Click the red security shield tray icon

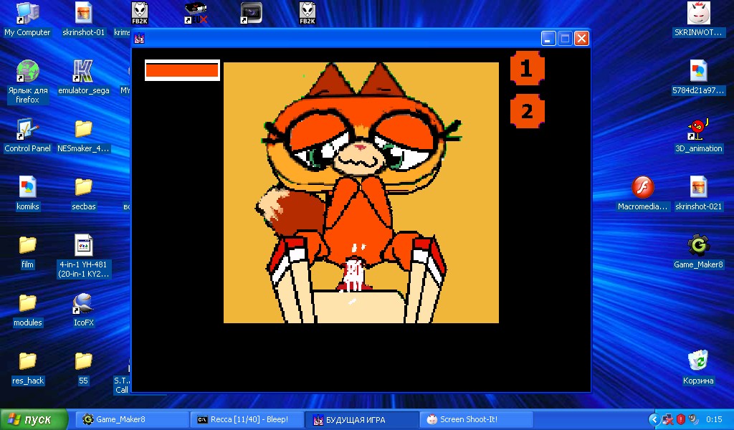pos(681,419)
